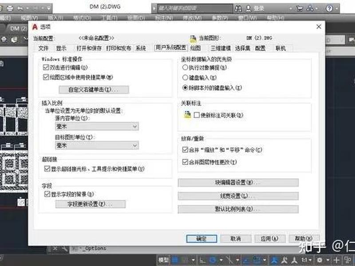
Task: Switch to 文件 tab in Options dialog
Action: 43,48
